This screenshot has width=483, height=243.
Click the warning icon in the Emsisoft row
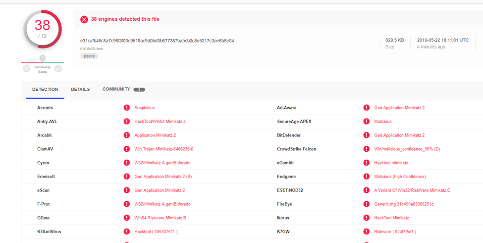tap(127, 177)
